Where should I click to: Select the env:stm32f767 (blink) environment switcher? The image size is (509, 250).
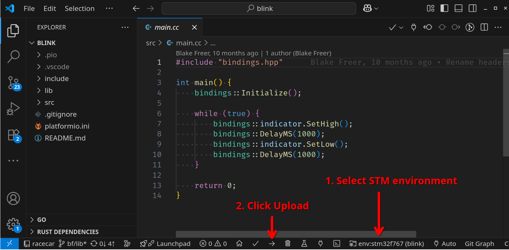(387, 244)
